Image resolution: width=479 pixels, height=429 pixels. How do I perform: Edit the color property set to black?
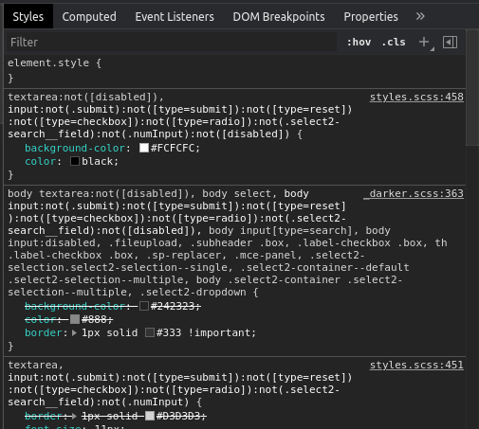[x=40, y=161]
